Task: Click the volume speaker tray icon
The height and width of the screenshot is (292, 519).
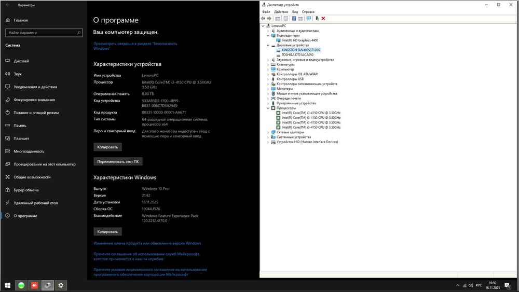Action: (x=471, y=285)
